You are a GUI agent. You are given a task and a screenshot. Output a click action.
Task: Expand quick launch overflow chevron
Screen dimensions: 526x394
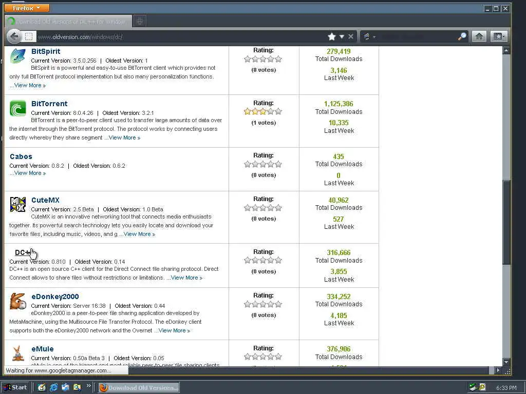click(88, 386)
